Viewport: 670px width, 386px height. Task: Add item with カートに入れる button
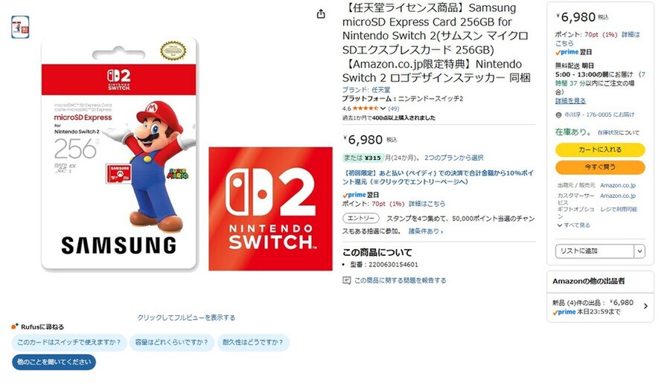click(x=600, y=150)
